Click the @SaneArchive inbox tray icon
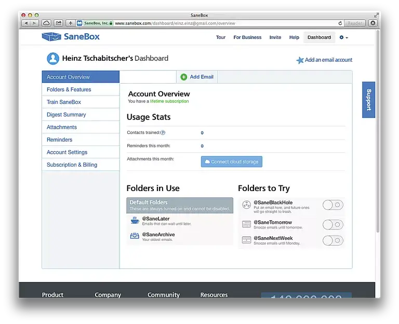This screenshot has height=324, width=399. (x=135, y=236)
